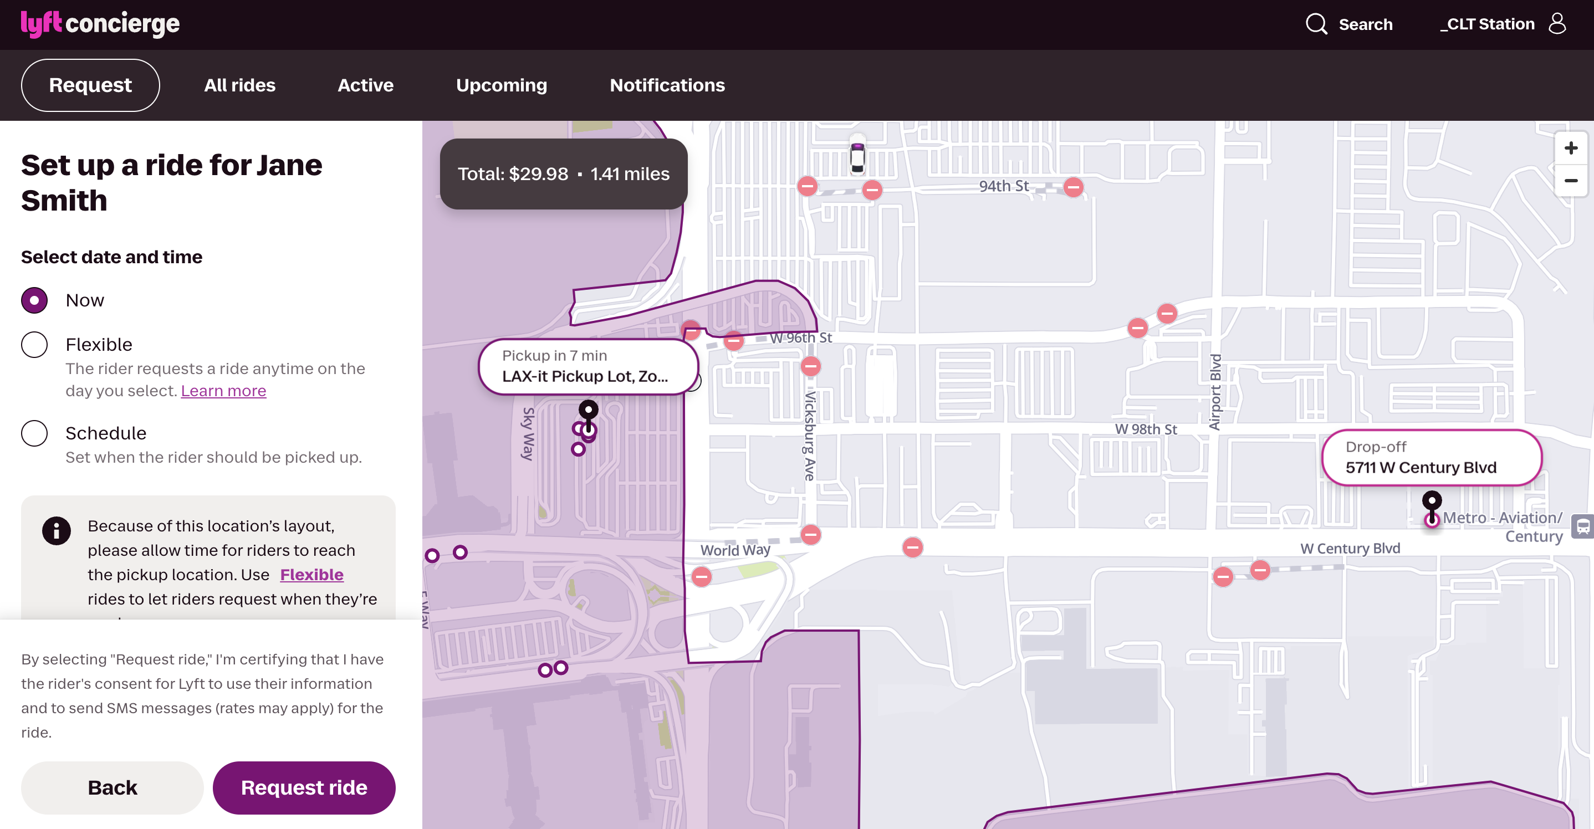1594x829 pixels.
Task: Click the Lyft Concierge logo
Action: 100,24
